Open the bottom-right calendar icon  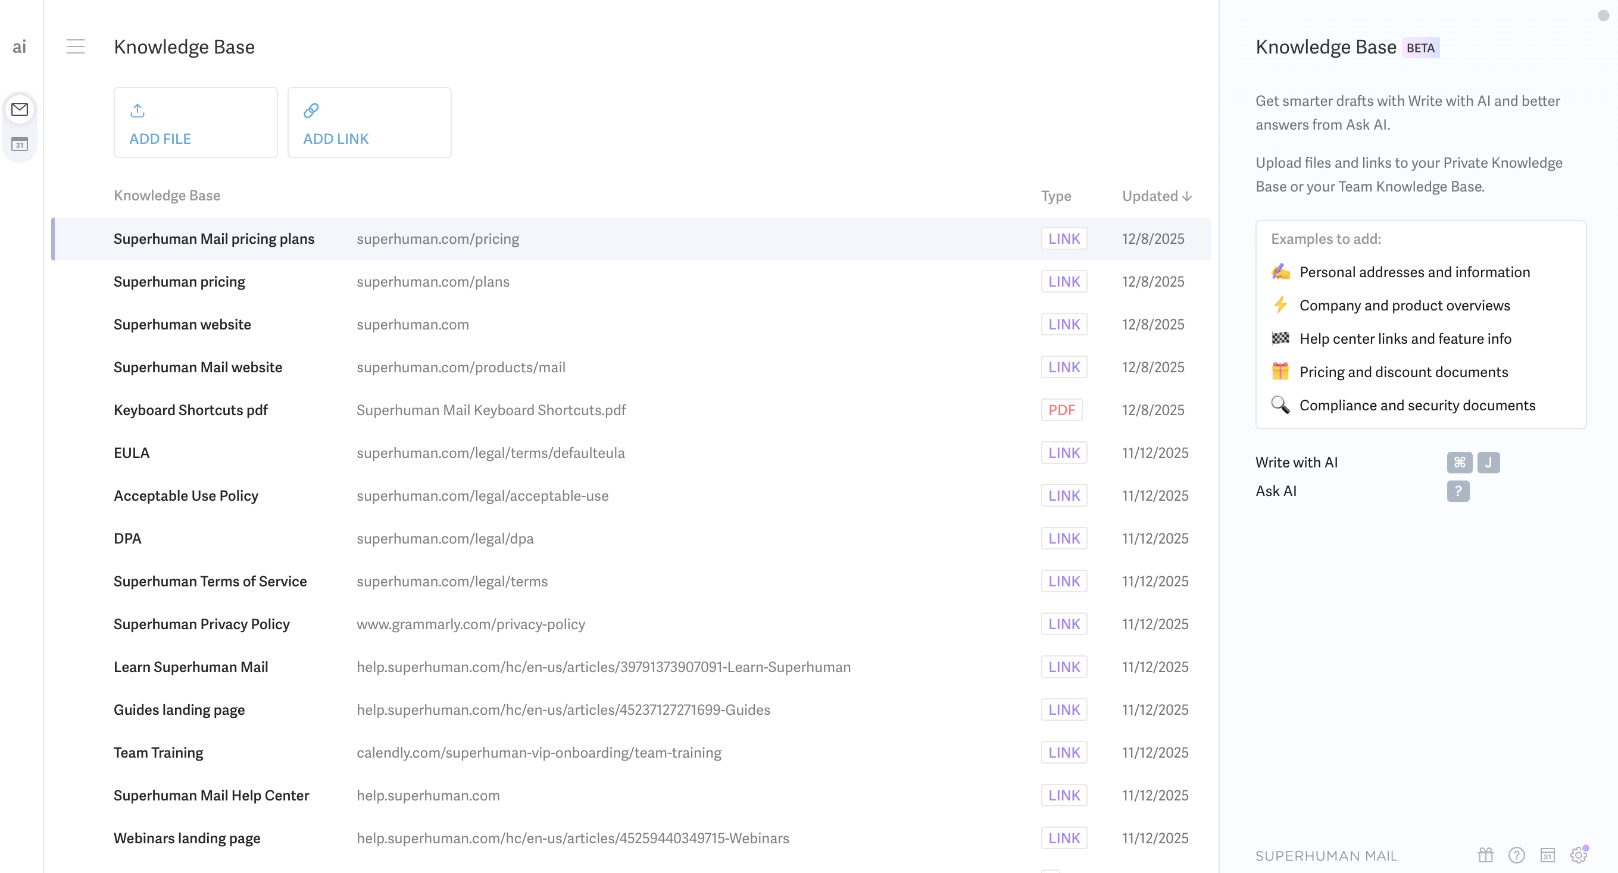[x=1548, y=855]
